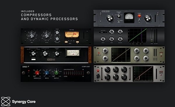Click the Threshold knob on the digital compressor

click(x=111, y=32)
